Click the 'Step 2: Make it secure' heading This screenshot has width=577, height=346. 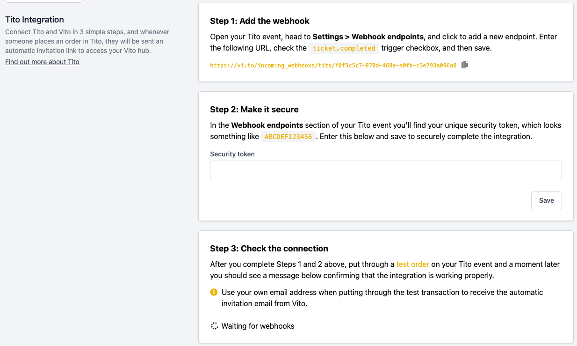(254, 109)
